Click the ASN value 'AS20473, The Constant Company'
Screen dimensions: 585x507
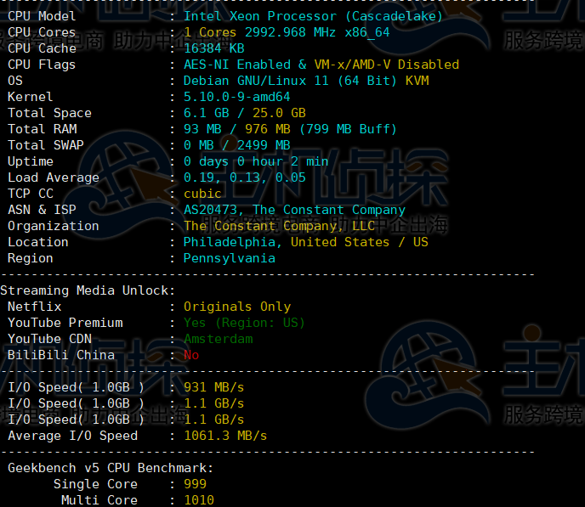coord(294,210)
